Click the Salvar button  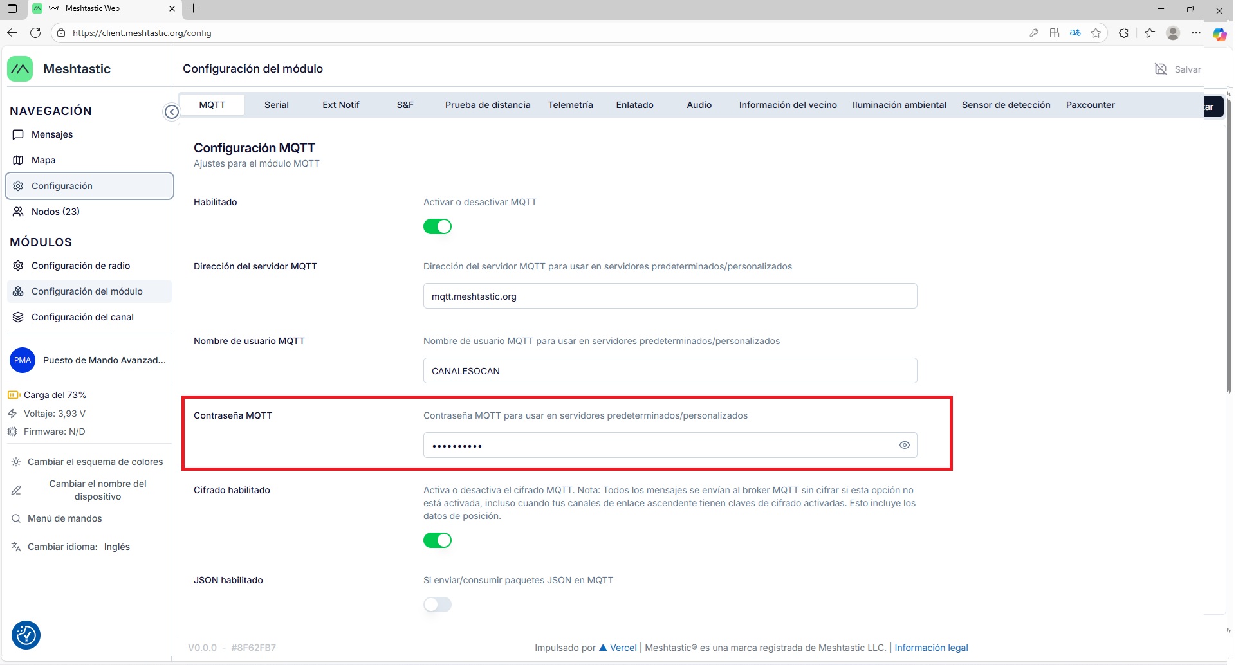1178,69
